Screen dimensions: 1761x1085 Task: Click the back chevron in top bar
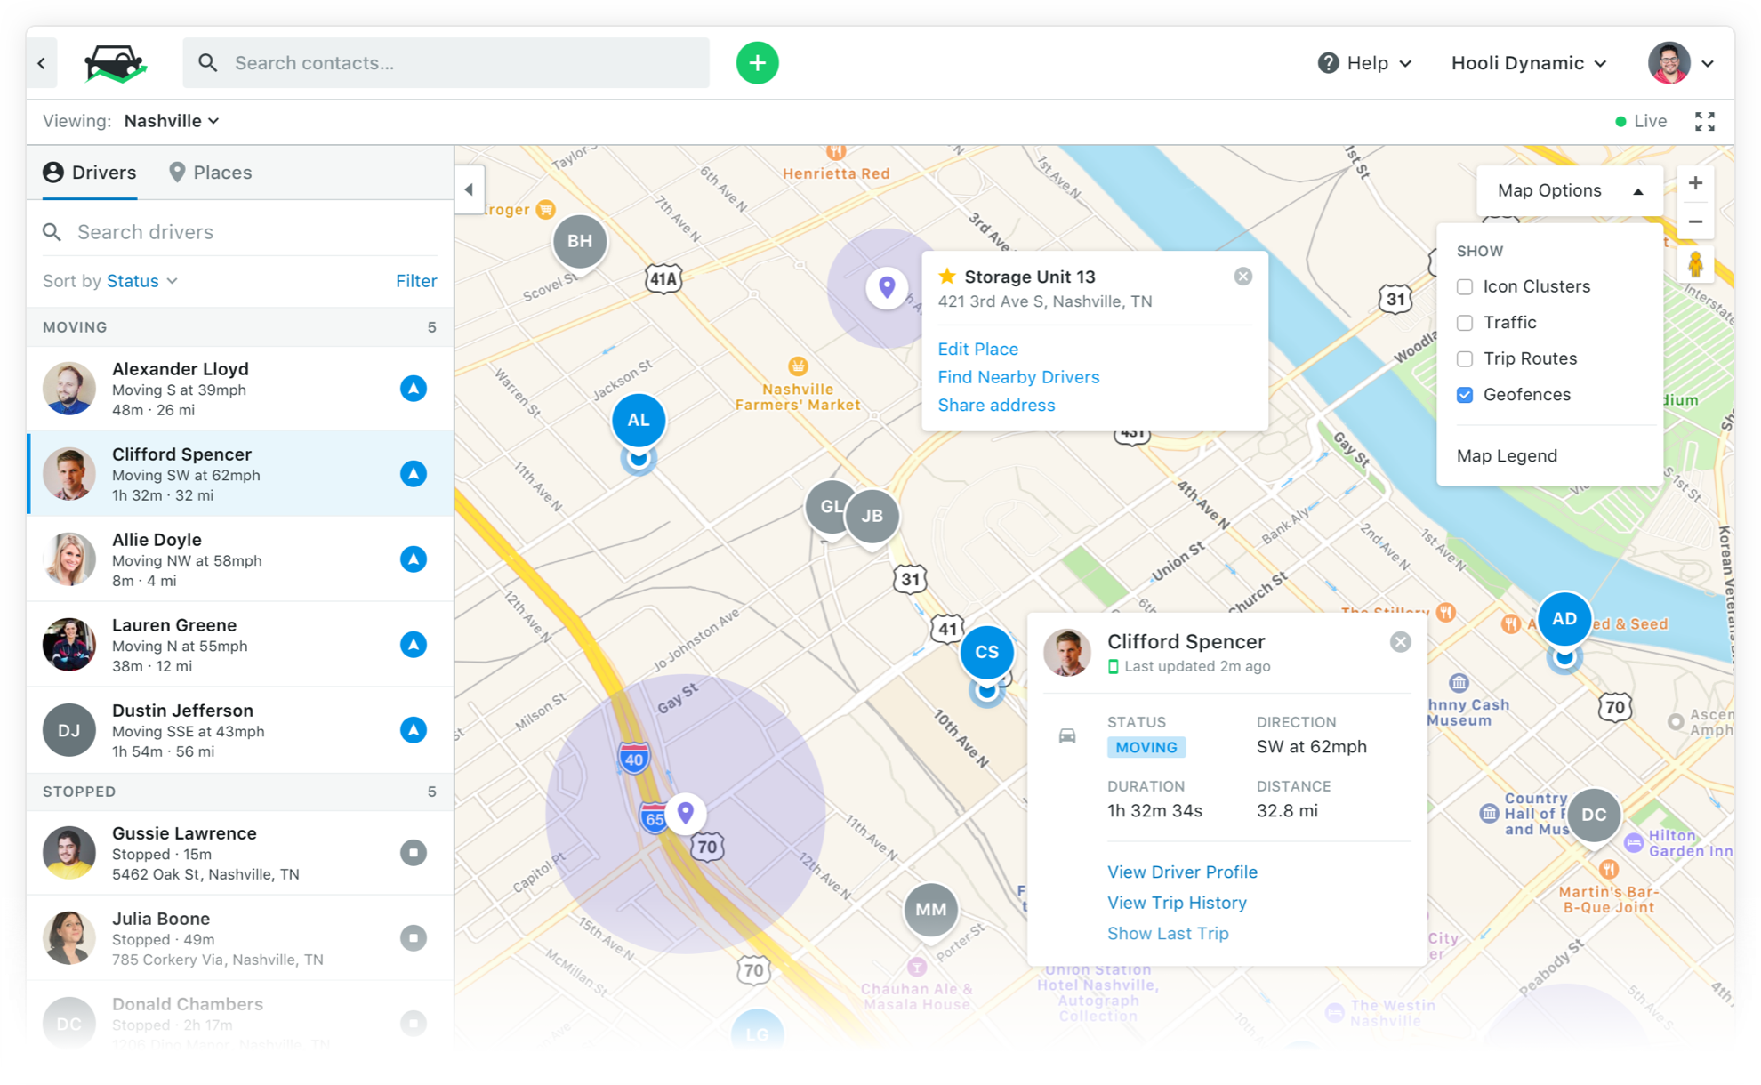42,63
